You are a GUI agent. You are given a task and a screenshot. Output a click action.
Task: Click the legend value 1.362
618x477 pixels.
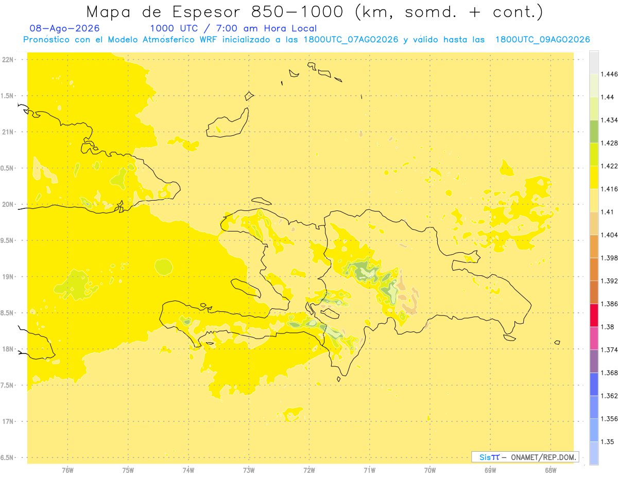609,396
